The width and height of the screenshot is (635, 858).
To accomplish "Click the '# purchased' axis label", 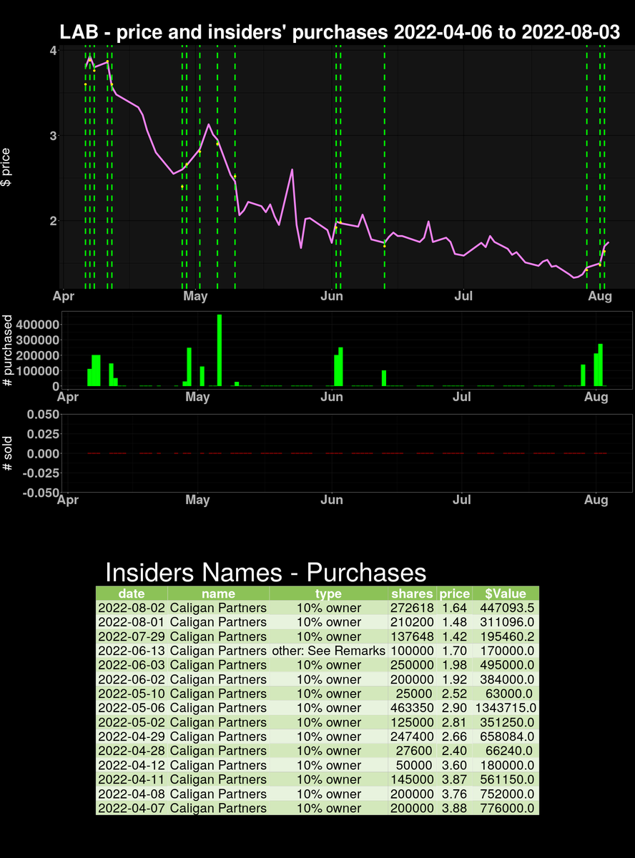I will click(6, 350).
